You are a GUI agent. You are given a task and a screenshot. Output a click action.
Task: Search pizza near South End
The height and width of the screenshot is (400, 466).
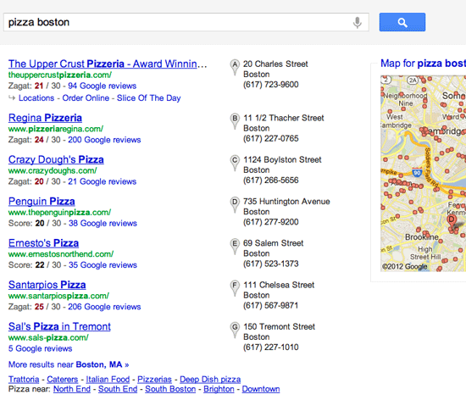click(118, 389)
